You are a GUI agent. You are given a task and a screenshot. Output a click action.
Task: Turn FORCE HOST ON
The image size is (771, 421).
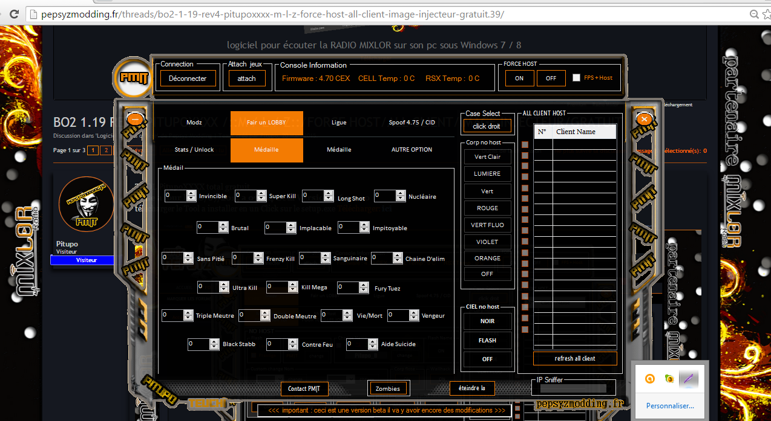point(519,79)
